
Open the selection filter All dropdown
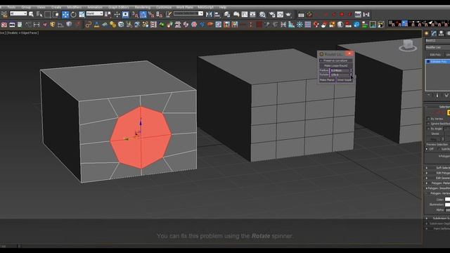pos(18,13)
